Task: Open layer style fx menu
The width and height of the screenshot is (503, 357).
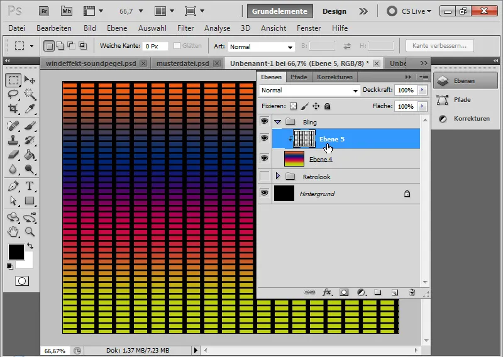Action: [x=327, y=292]
